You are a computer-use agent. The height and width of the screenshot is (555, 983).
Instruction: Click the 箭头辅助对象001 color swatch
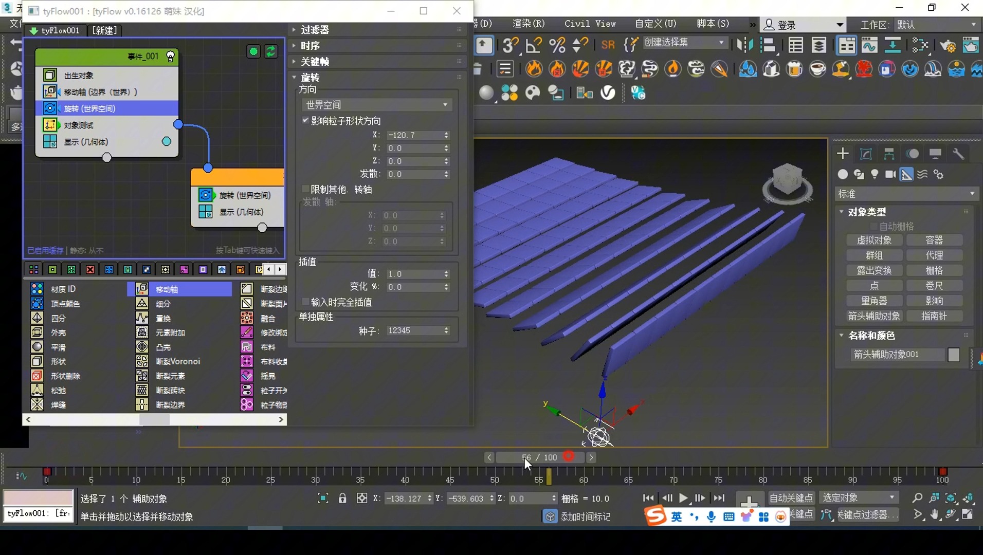pos(955,354)
